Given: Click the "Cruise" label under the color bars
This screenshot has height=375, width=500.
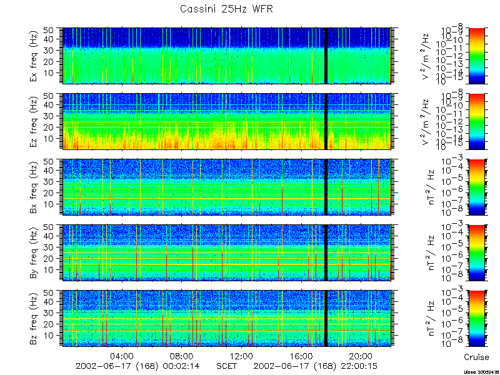Looking at the screenshot, I should coord(476,357).
